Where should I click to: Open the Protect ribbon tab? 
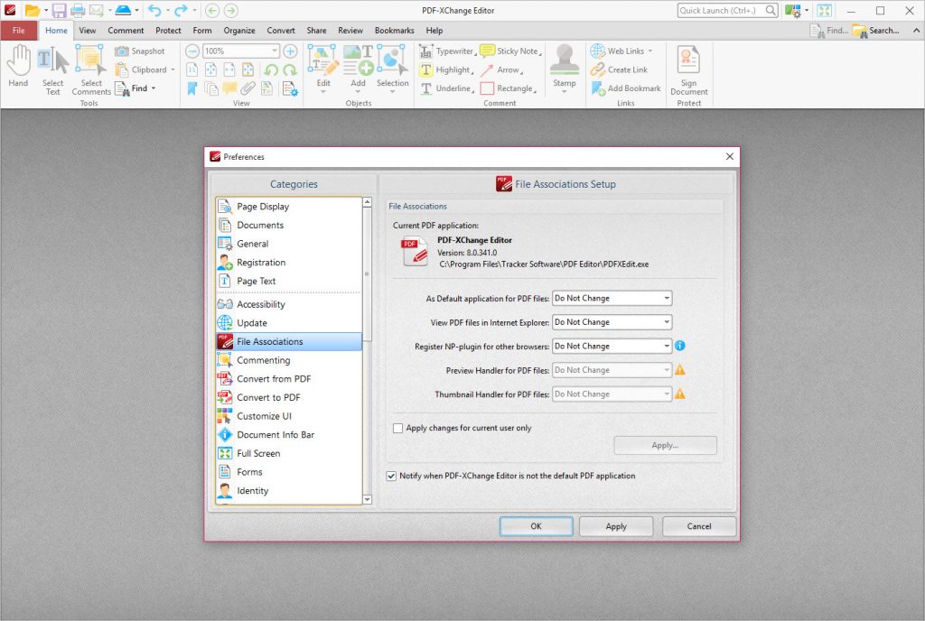pos(168,31)
